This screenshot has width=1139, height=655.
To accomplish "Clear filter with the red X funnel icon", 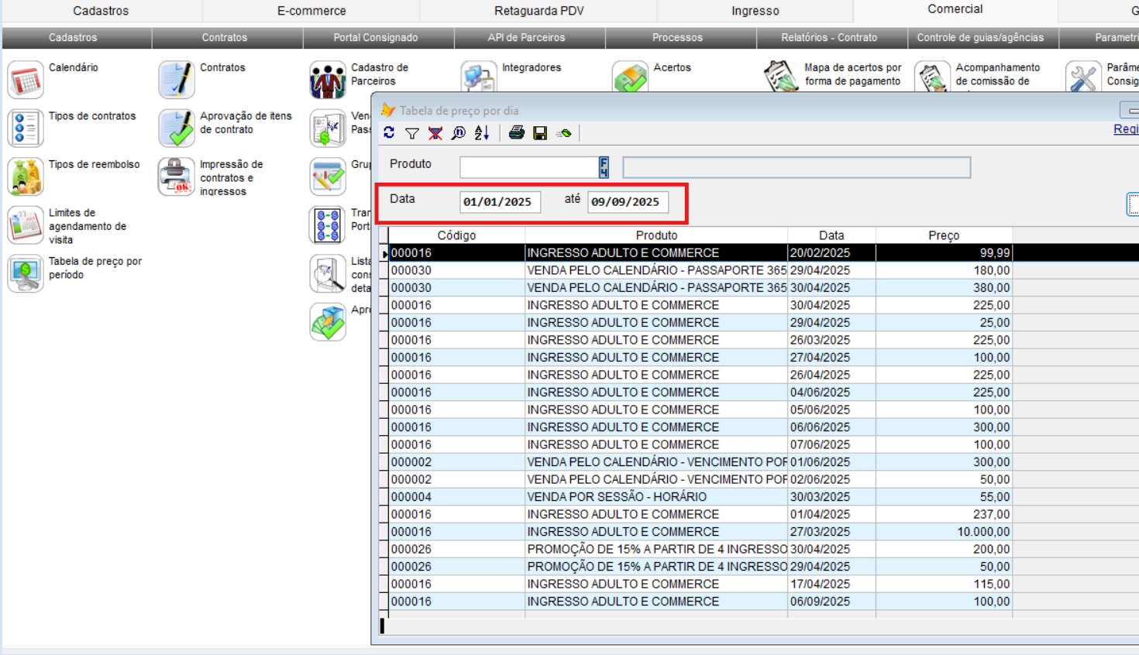I will tap(435, 133).
